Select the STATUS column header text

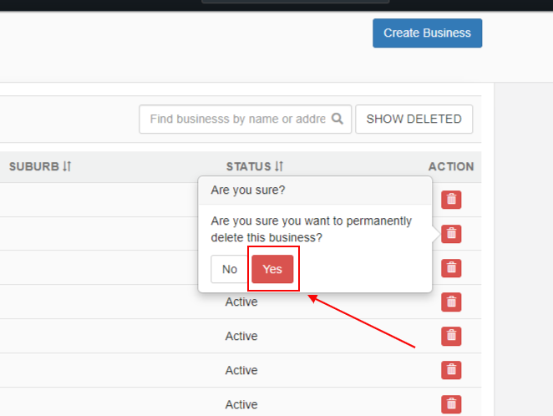[249, 166]
